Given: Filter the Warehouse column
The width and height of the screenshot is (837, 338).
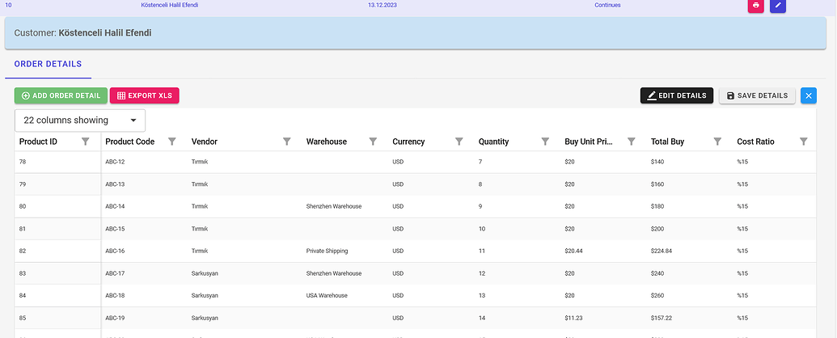Looking at the screenshot, I should click(x=373, y=142).
